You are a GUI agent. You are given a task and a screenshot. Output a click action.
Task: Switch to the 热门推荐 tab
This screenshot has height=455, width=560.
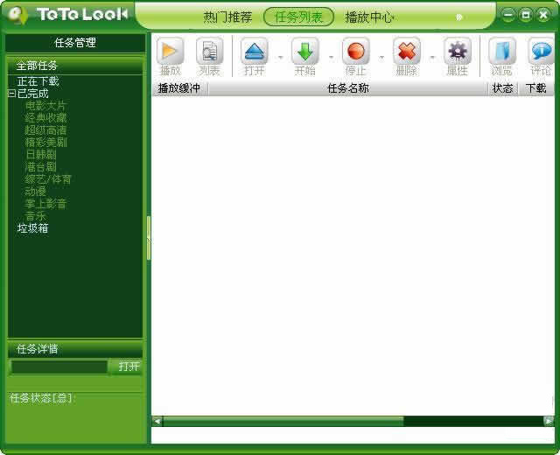(227, 17)
